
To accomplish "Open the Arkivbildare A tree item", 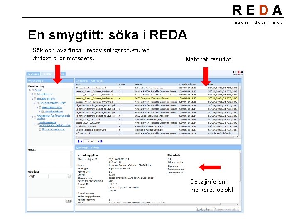I will point(44,94).
